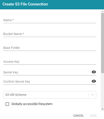Click the 'Globally accessible filesystem' label text
The image size is (104, 119).
tap(32, 104)
